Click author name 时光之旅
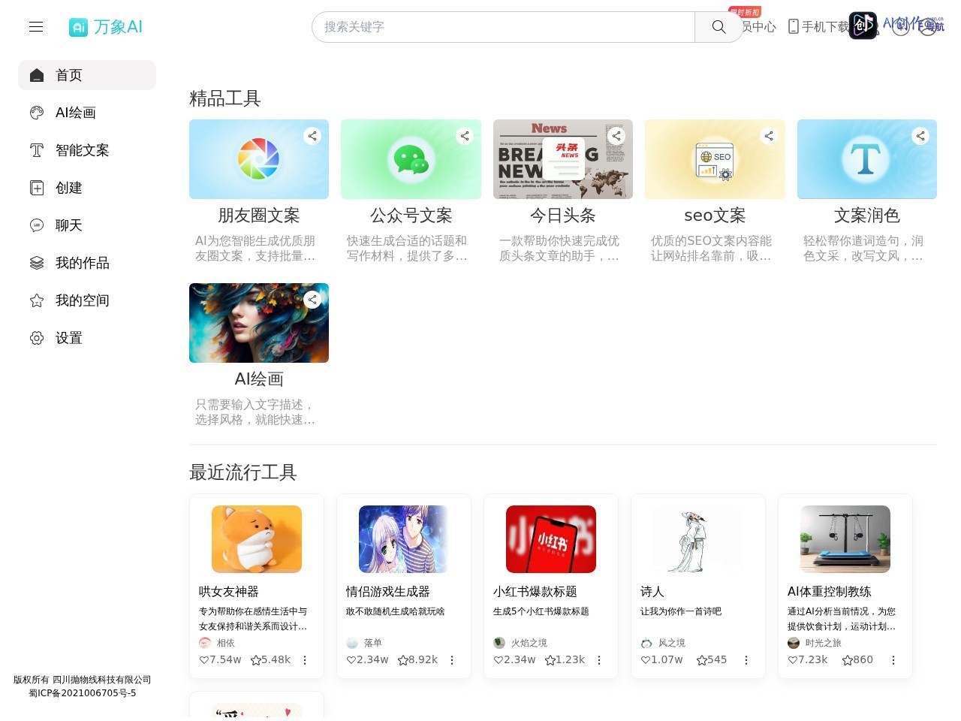The width and height of the screenshot is (961, 721). 824,643
